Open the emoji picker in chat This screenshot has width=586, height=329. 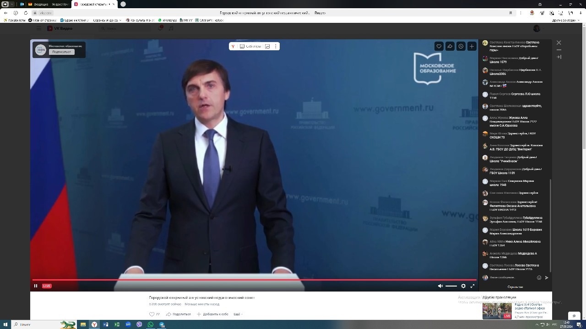[x=539, y=277]
